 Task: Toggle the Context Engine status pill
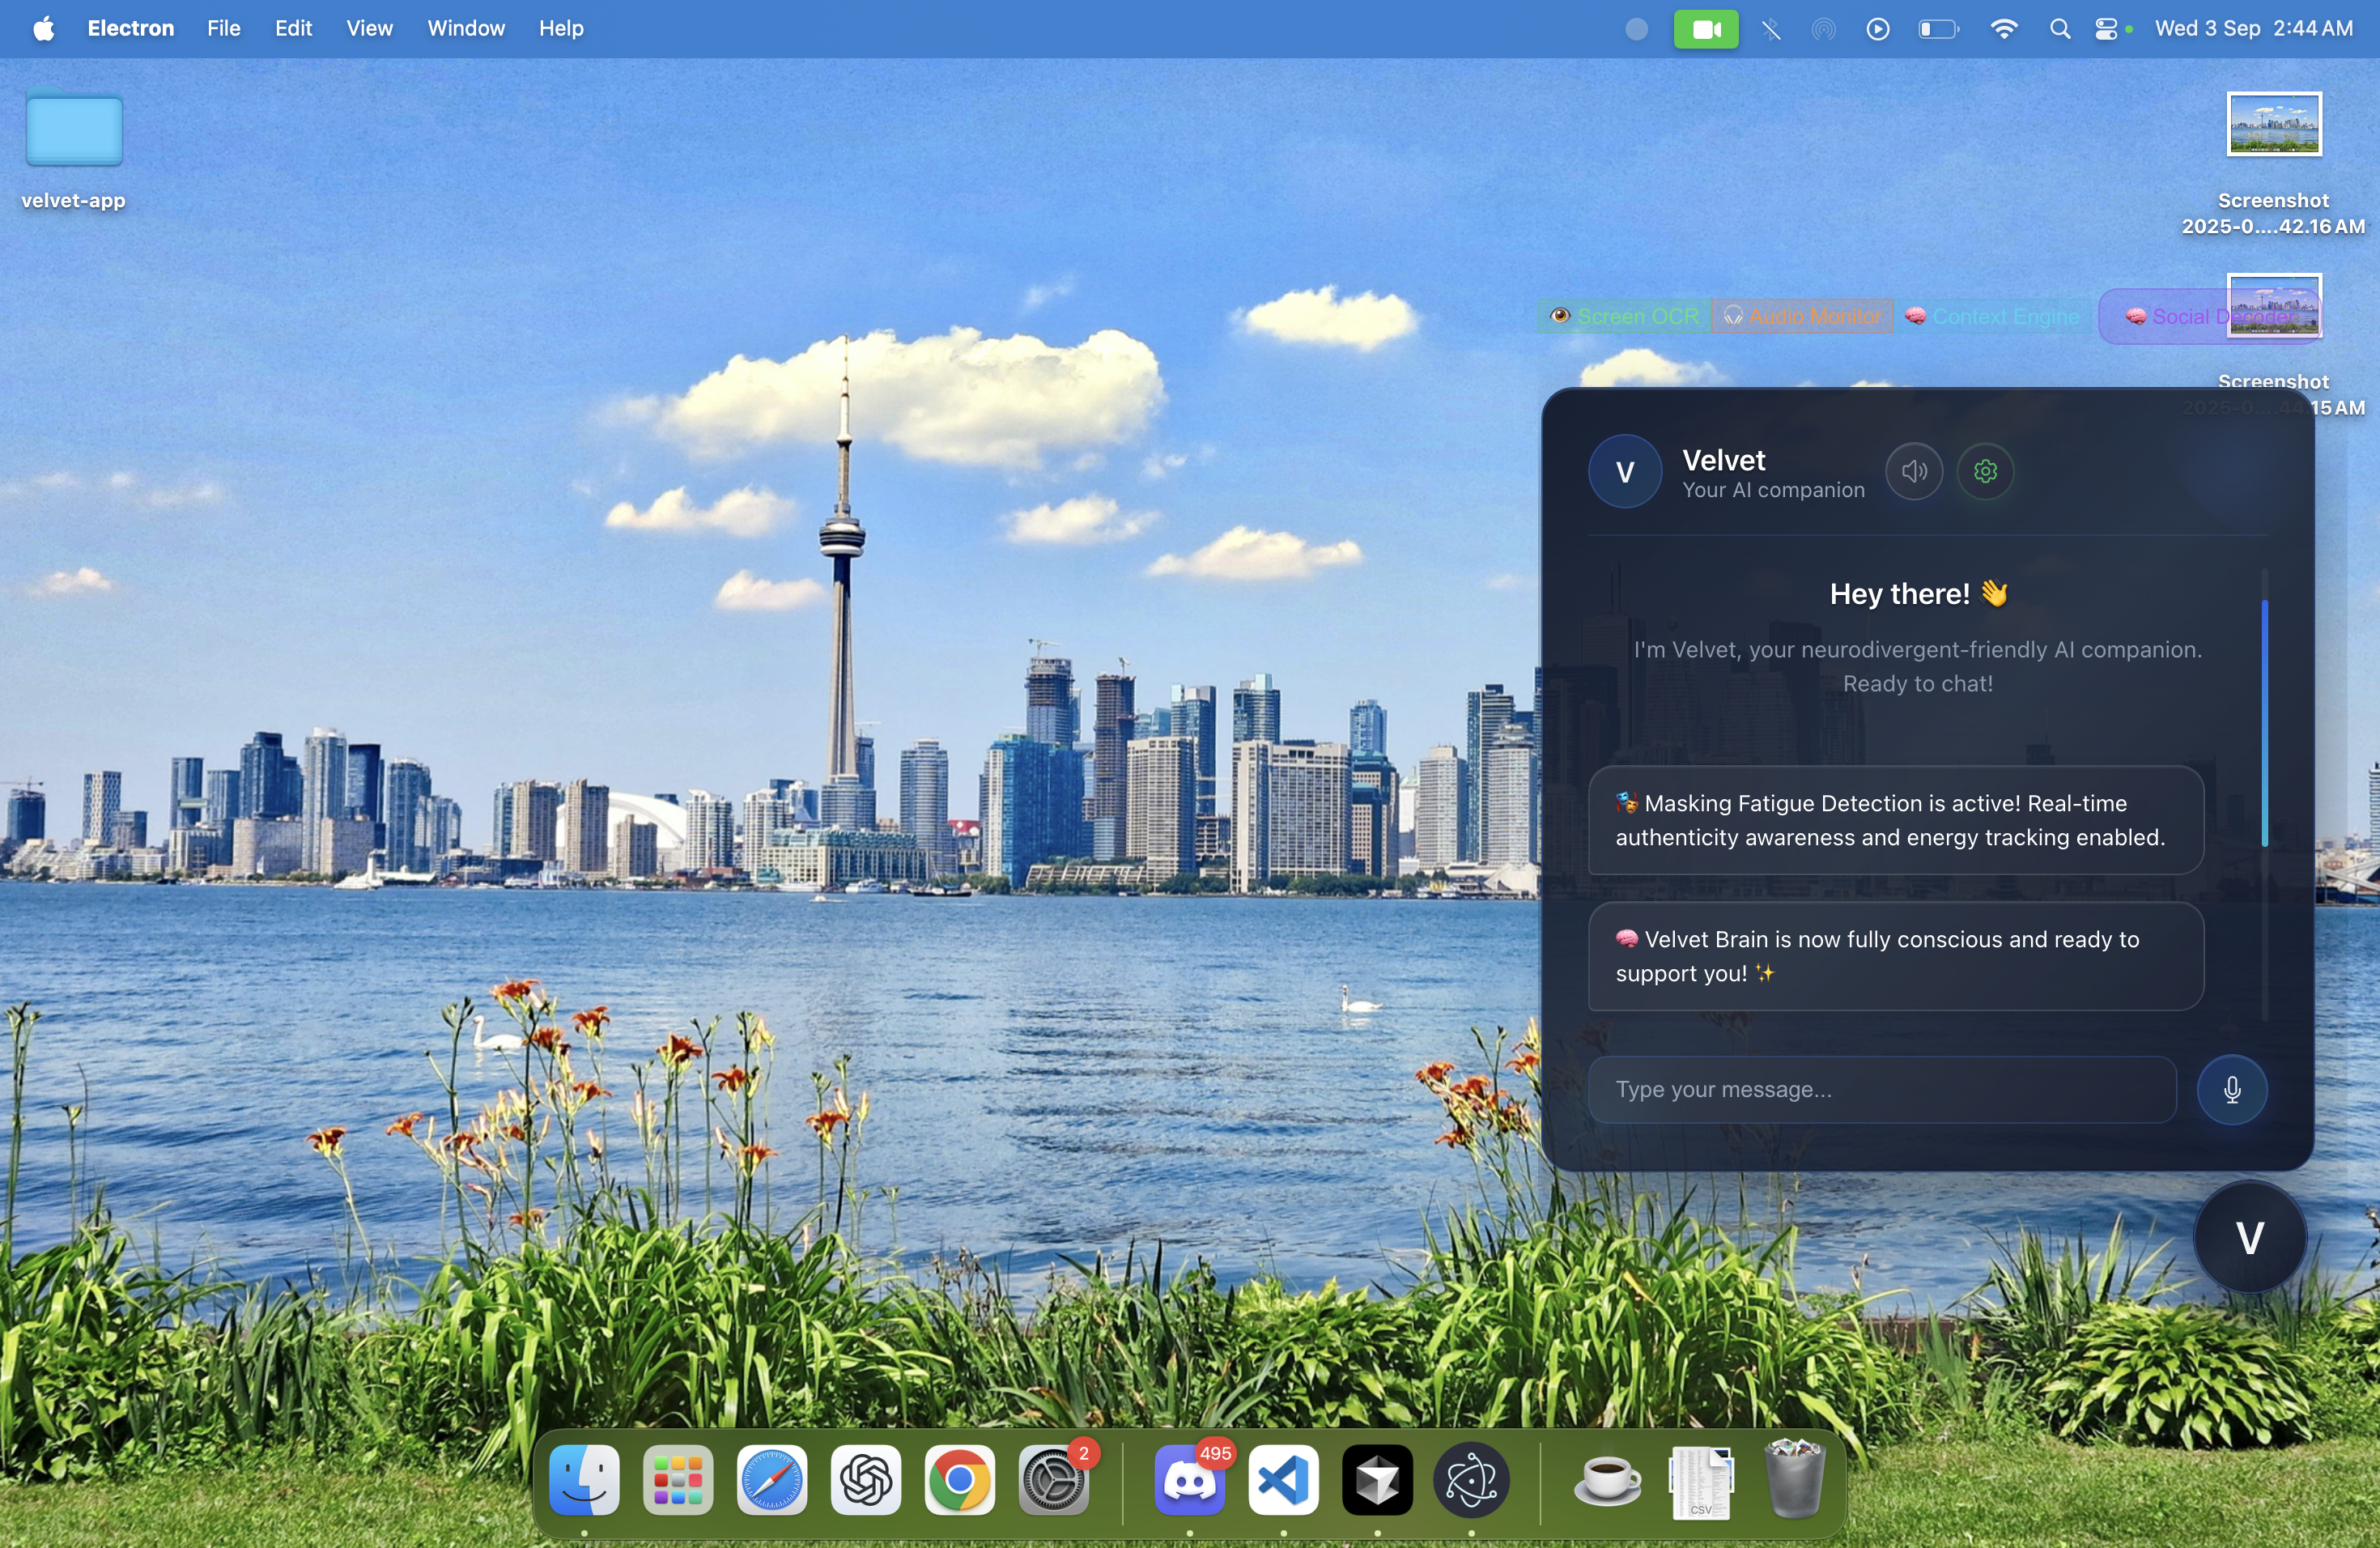(1992, 317)
